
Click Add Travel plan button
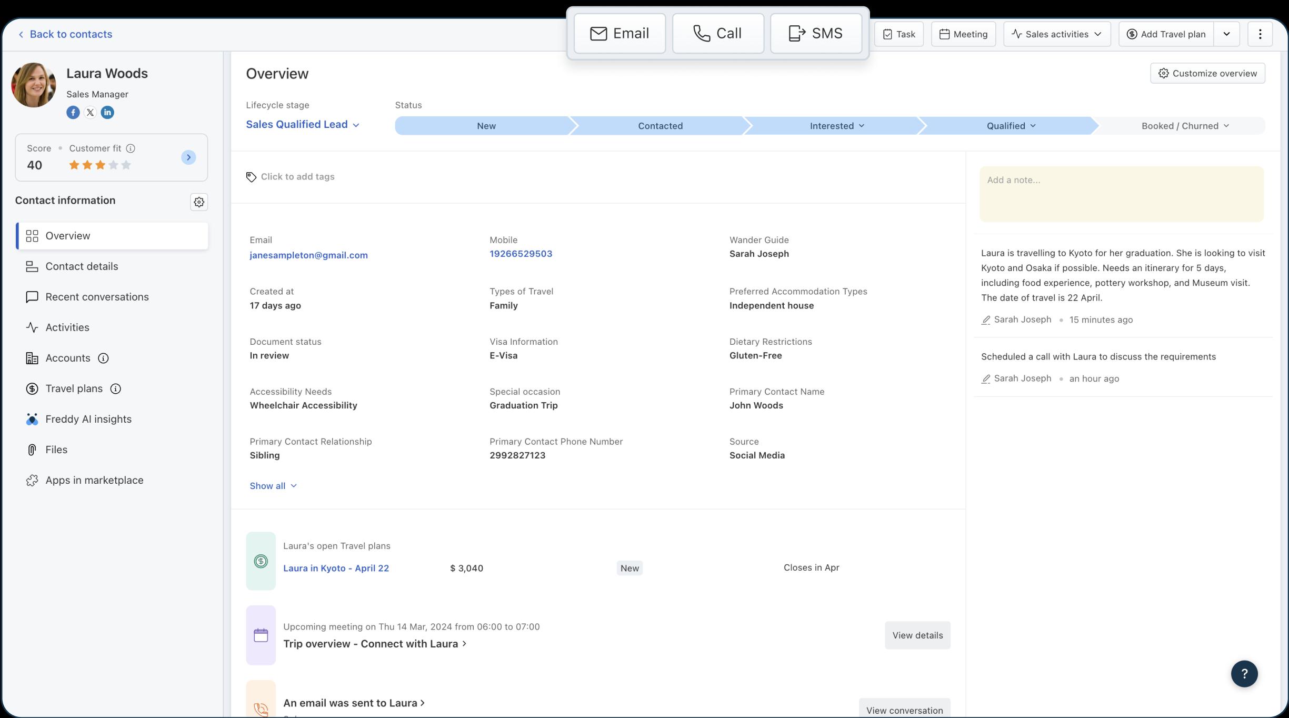click(1166, 34)
